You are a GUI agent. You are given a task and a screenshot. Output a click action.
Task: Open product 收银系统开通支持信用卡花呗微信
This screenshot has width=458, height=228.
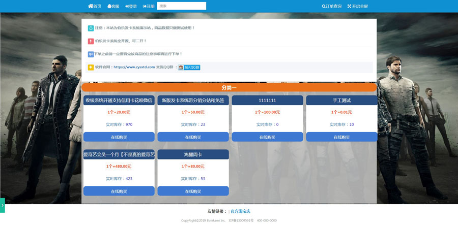point(119,101)
